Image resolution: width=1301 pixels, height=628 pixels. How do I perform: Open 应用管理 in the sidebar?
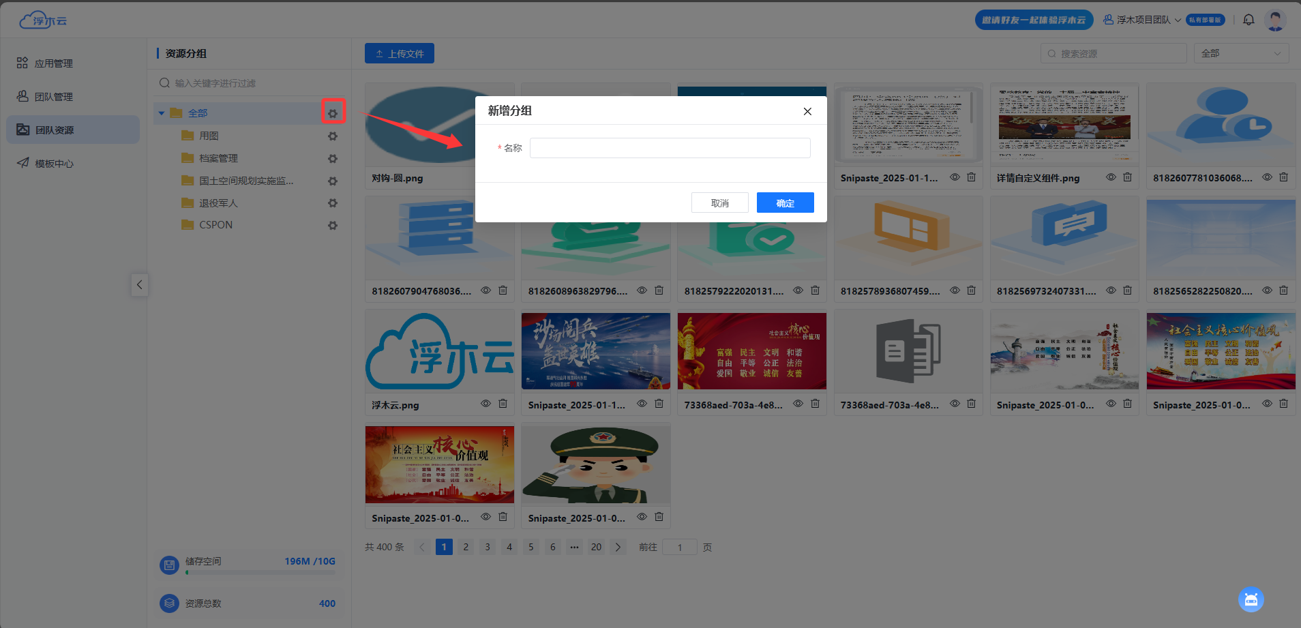pyautogui.click(x=53, y=63)
